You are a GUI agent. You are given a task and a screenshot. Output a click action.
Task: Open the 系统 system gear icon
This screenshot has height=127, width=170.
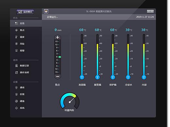pos(16,108)
